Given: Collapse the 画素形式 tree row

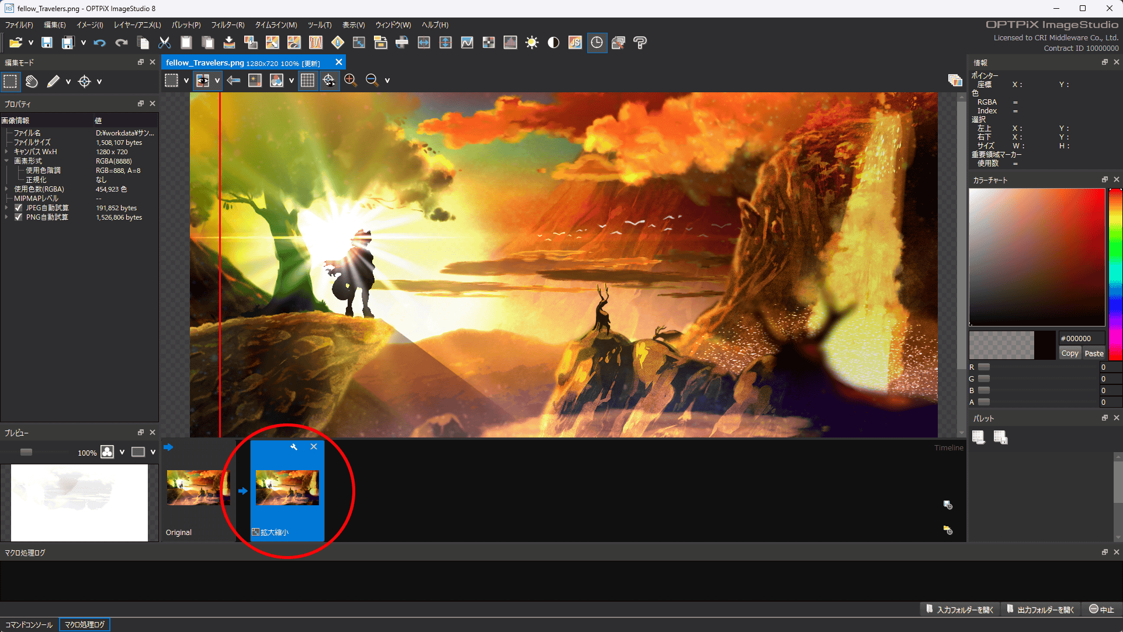Looking at the screenshot, I should [x=6, y=161].
